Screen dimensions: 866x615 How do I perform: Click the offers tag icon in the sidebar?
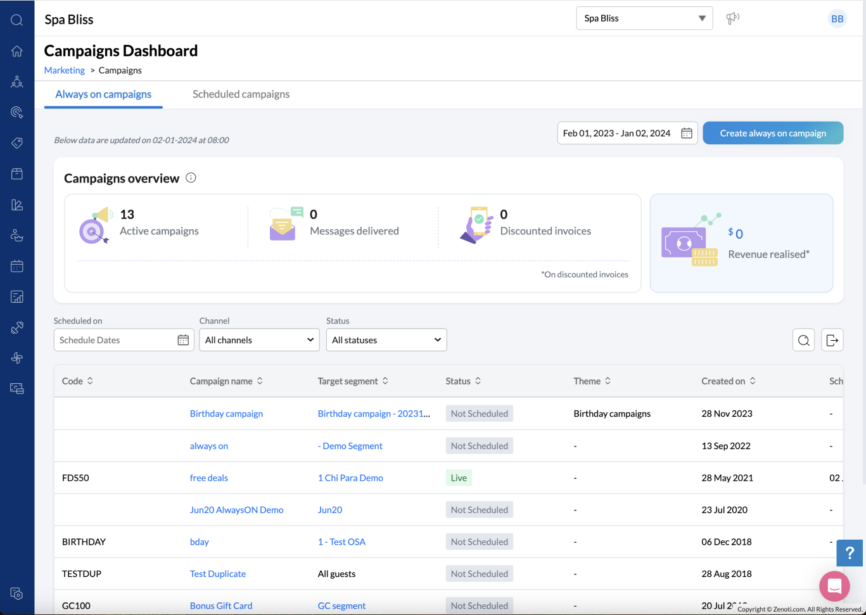[x=17, y=143]
